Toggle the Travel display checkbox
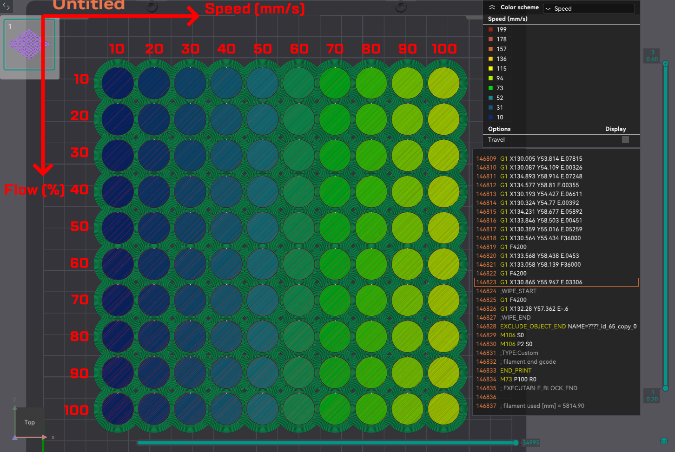This screenshot has height=452, width=675. pos(625,139)
